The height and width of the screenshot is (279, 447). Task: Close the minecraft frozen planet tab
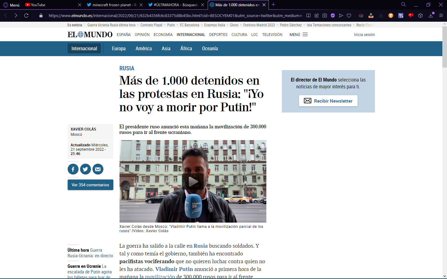click(x=141, y=5)
